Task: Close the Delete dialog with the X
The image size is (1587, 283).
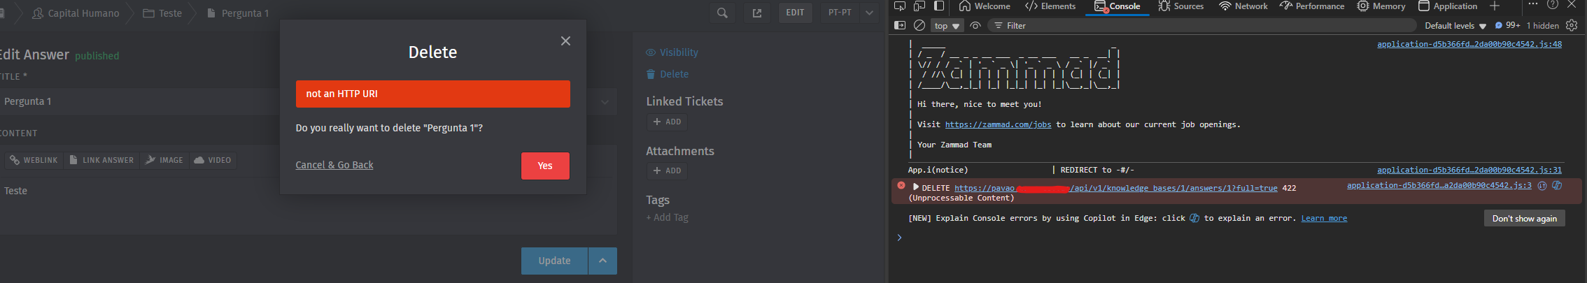Action: pyautogui.click(x=565, y=41)
